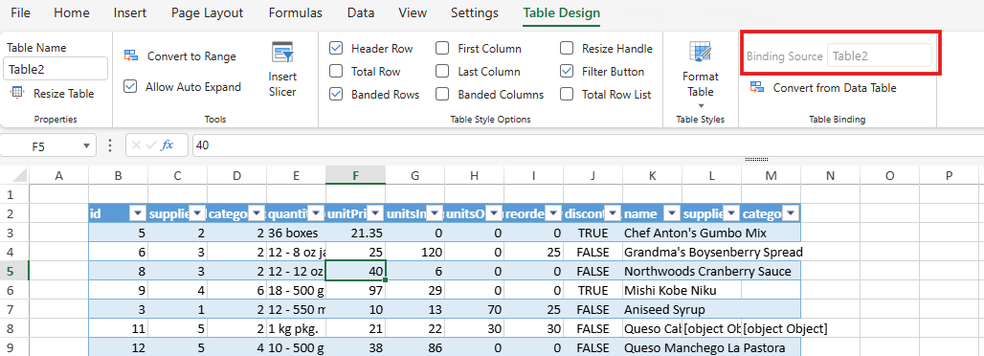This screenshot has height=356, width=984.
Task: Click the Resize Table icon
Action: [17, 93]
